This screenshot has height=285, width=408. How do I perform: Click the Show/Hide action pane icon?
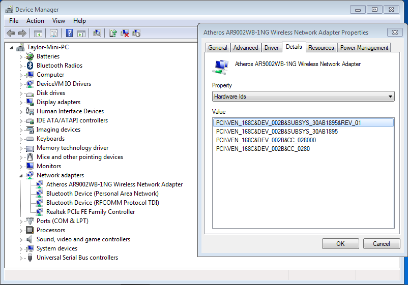click(81, 33)
